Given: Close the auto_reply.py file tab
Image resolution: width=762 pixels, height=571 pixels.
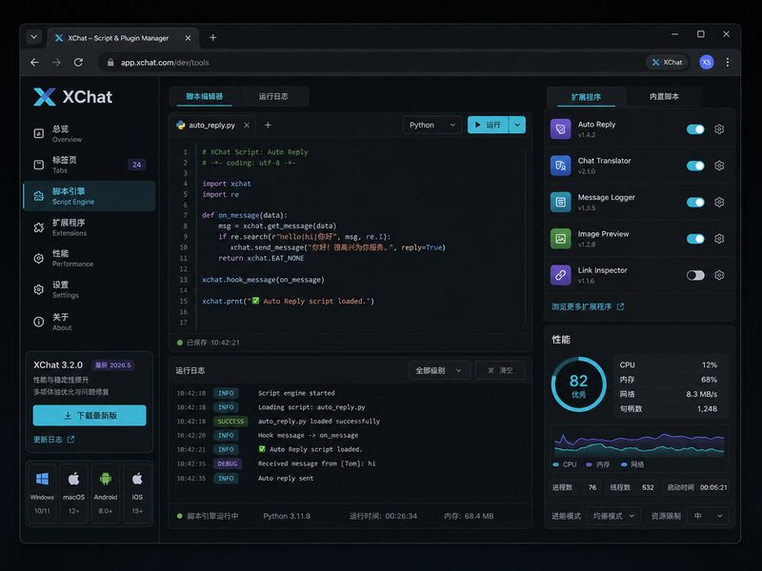Looking at the screenshot, I should 247,126.
